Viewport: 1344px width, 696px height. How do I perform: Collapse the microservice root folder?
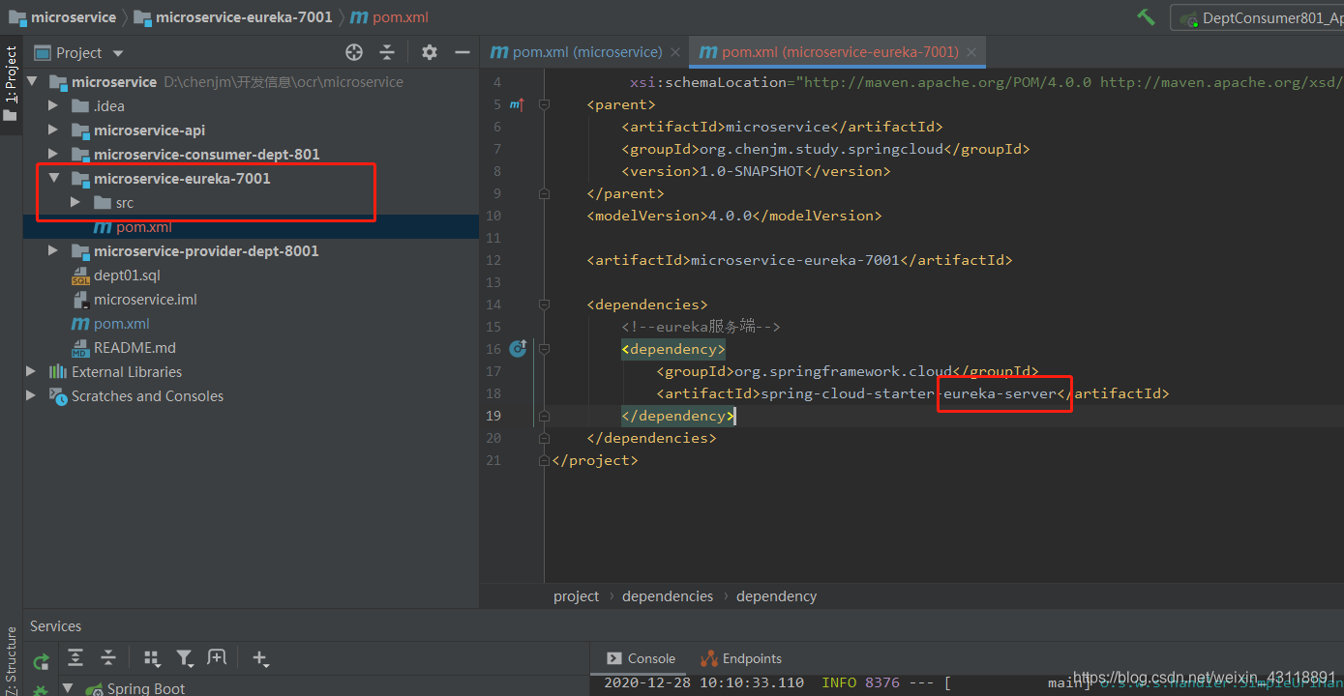(32, 82)
